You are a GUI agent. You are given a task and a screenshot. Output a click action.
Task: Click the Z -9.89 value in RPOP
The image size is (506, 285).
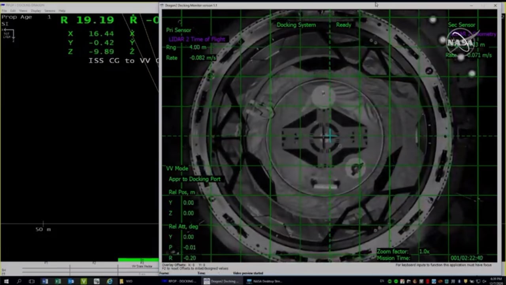coord(101,51)
